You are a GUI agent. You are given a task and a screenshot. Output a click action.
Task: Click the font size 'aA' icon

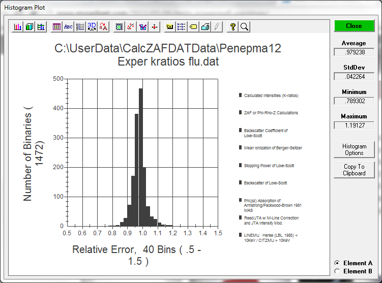point(103,26)
